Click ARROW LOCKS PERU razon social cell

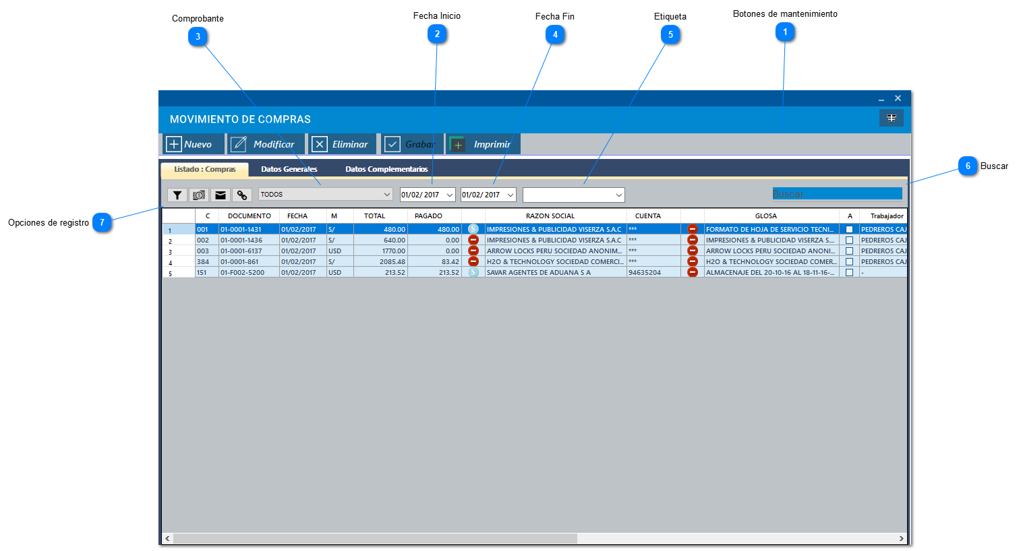(556, 251)
